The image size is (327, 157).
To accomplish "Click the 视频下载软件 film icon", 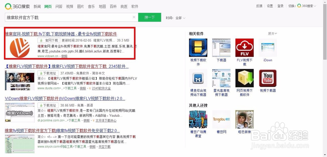I will click(x=198, y=48).
